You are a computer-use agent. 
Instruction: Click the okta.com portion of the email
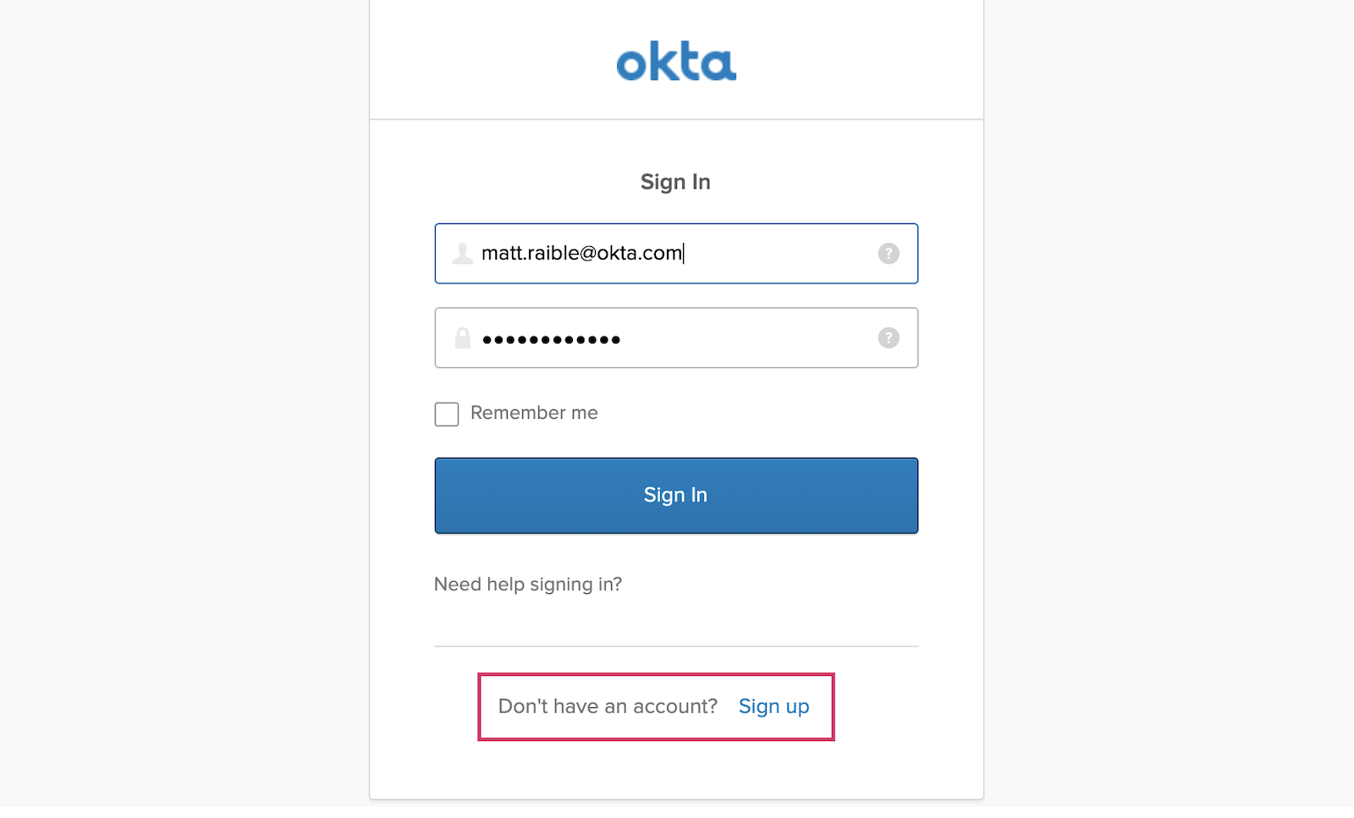[640, 253]
